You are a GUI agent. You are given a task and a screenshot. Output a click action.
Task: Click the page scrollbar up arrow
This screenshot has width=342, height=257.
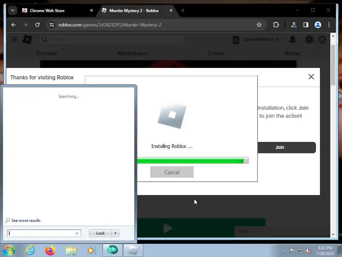[x=333, y=36]
